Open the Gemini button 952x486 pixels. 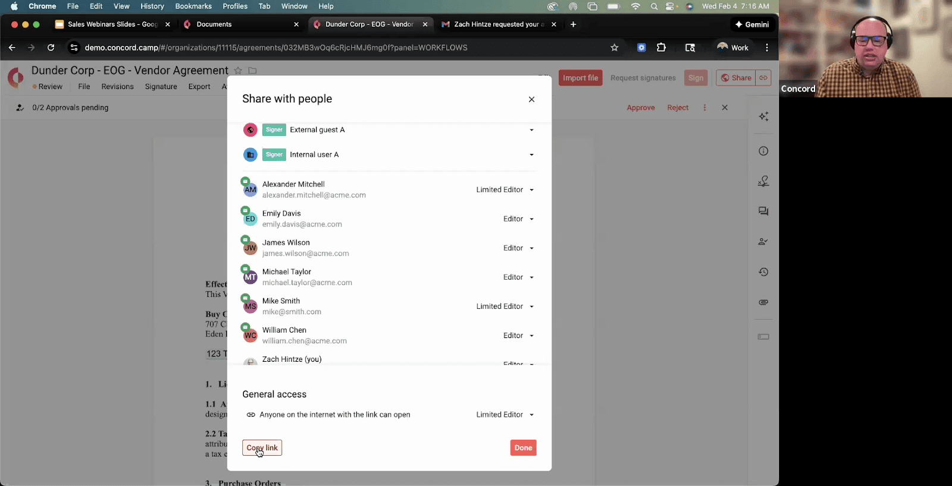point(752,24)
